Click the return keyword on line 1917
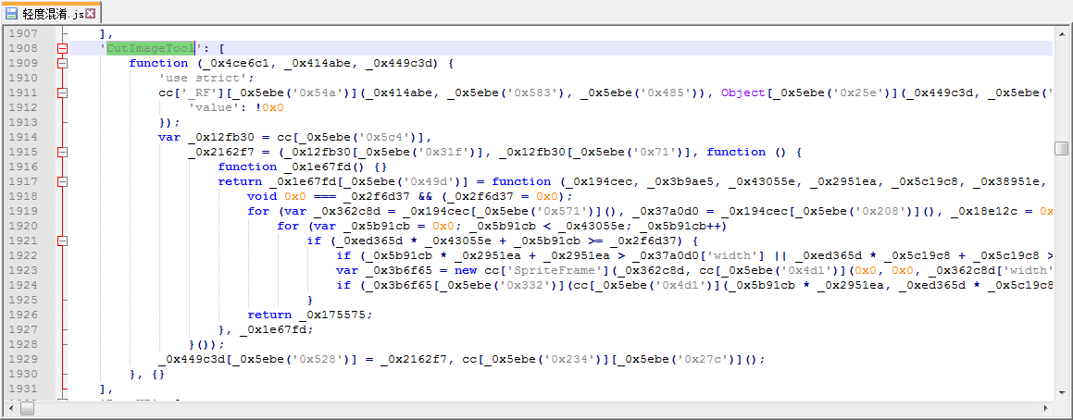The width and height of the screenshot is (1073, 420). point(240,181)
